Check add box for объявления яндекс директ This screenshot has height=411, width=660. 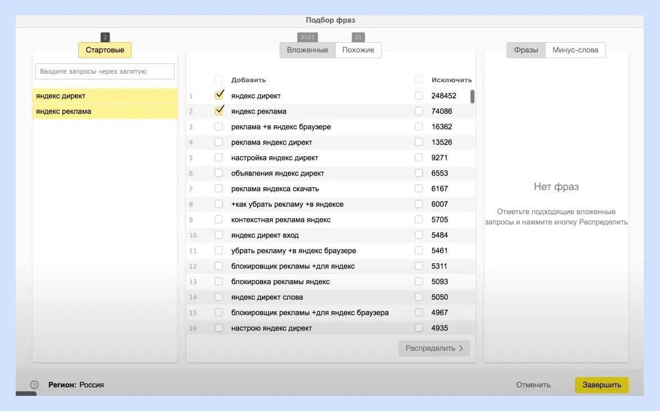click(x=219, y=173)
